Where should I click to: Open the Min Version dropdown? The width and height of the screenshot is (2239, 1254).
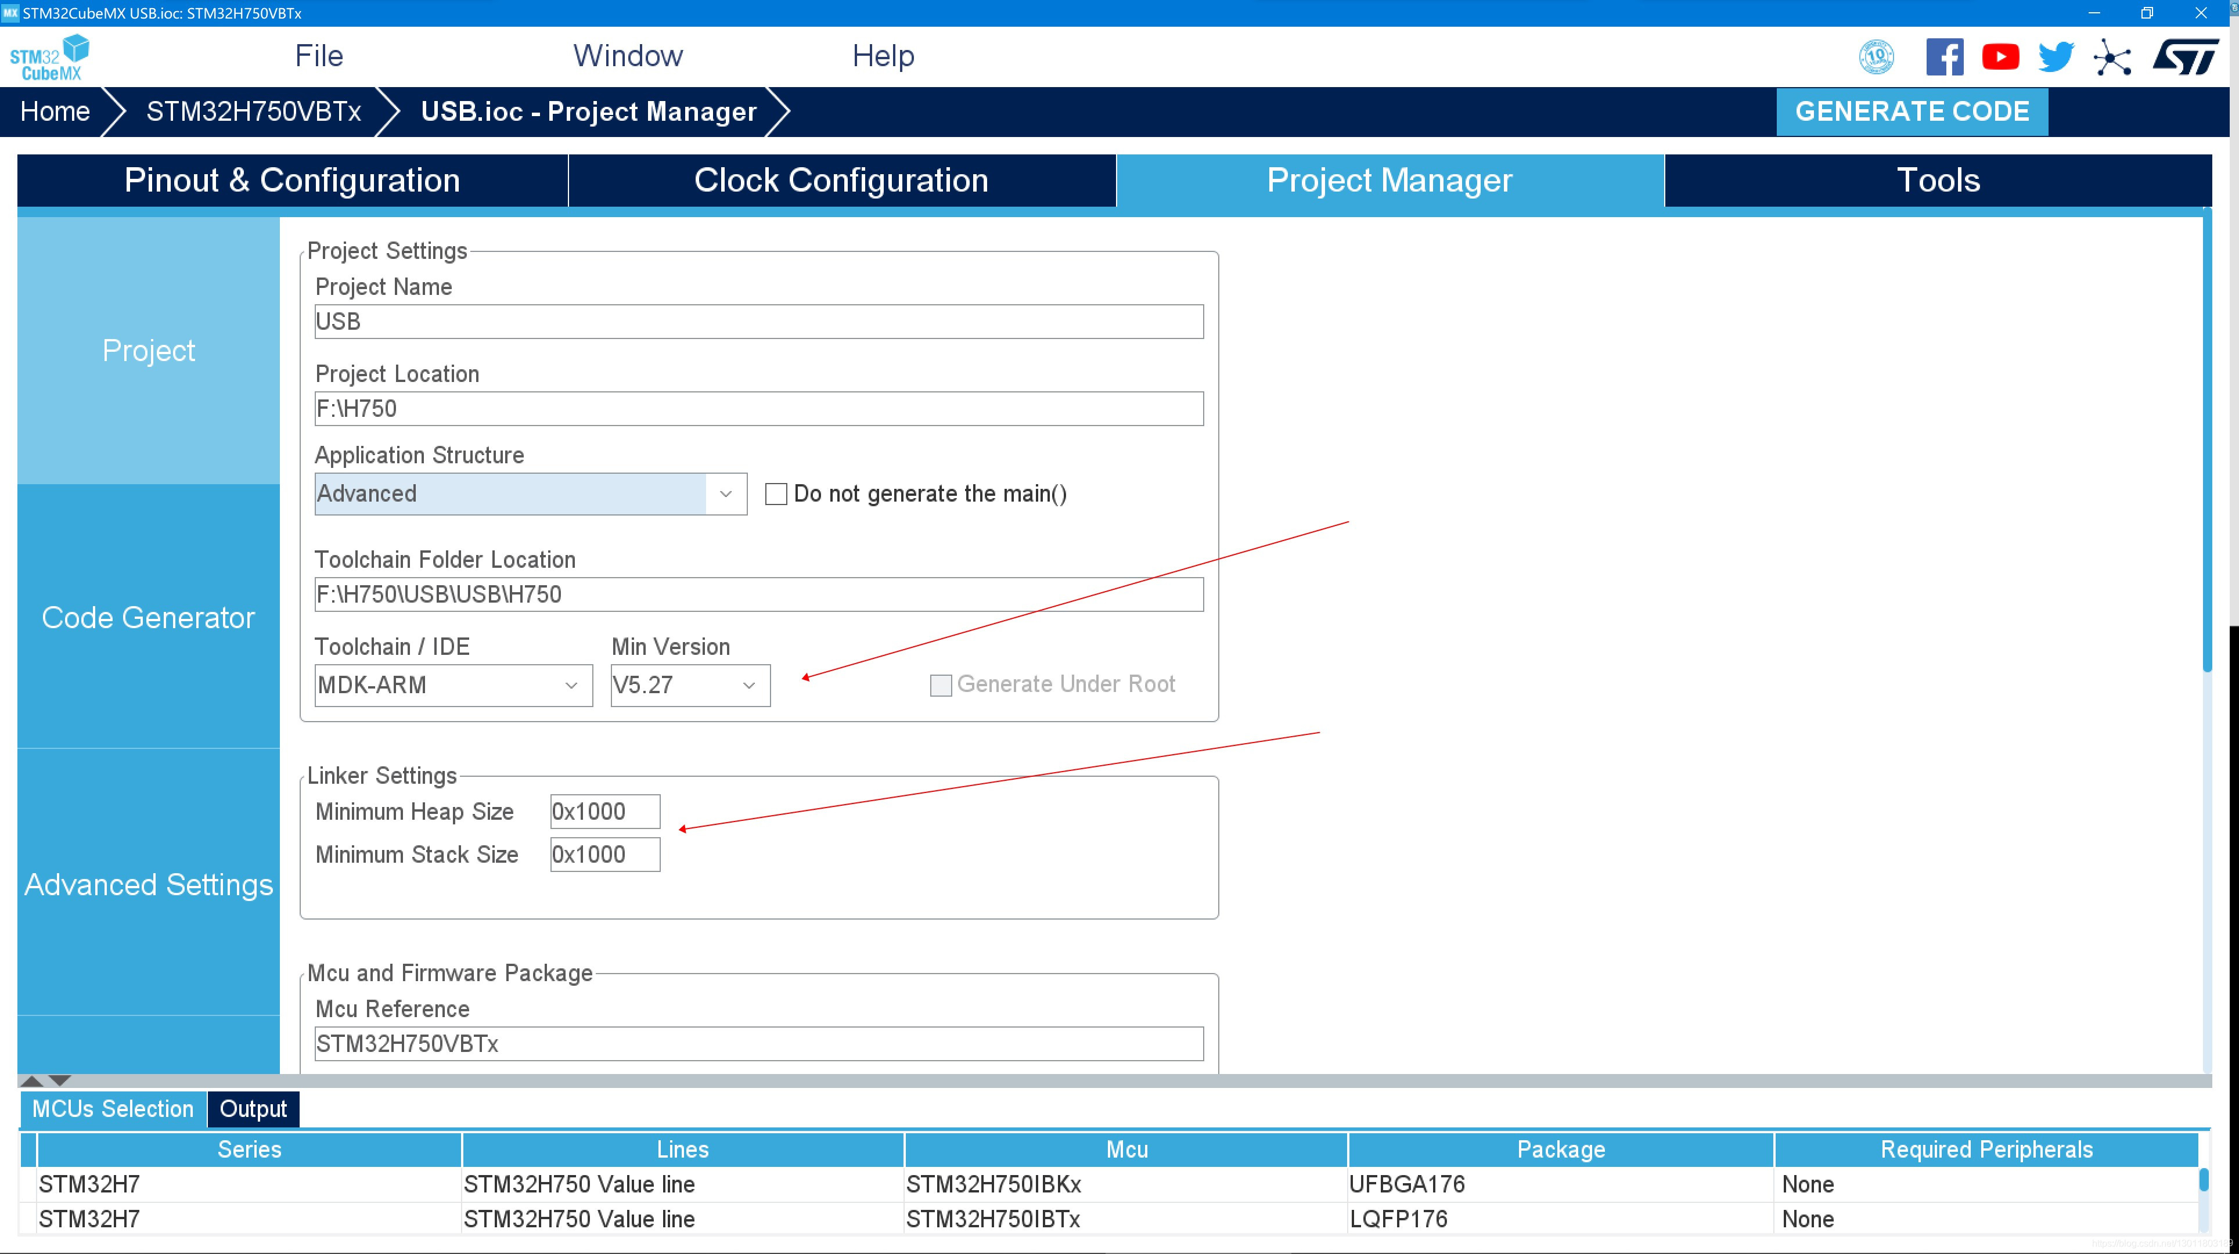tap(690, 685)
